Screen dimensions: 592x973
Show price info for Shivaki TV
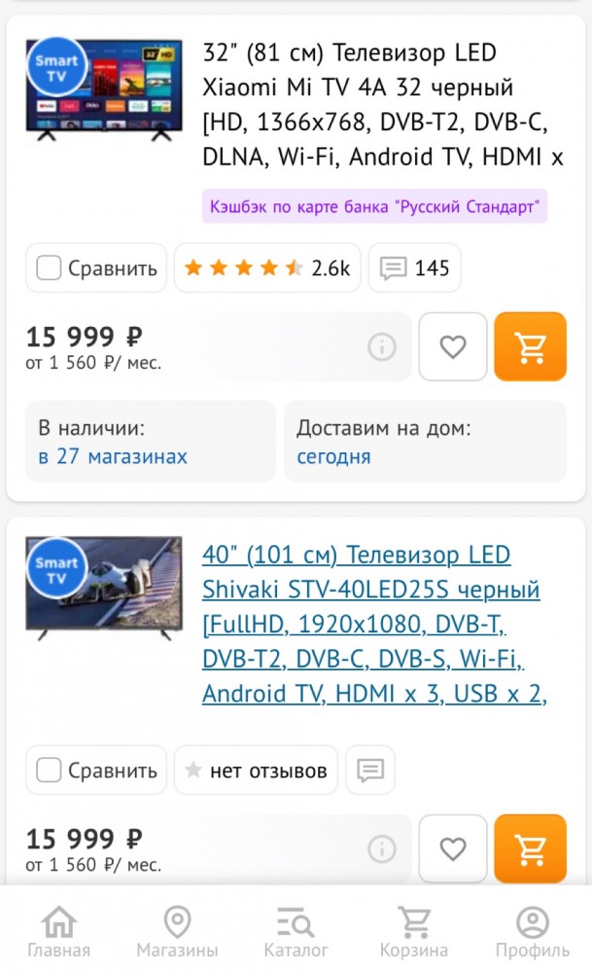click(382, 848)
